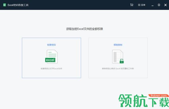This screenshot has width=169, height=109.
Task: Open the 菜单 menu
Action: point(142,5)
